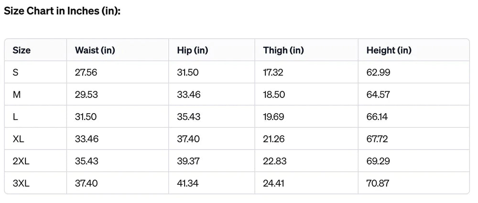Select the thigh value 18.50 for size M
This screenshot has height=203, width=478.
274,95
